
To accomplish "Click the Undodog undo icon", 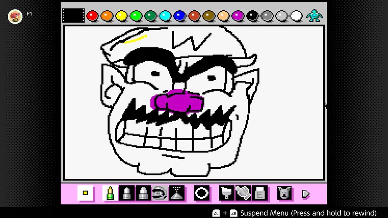I will 284,193.
